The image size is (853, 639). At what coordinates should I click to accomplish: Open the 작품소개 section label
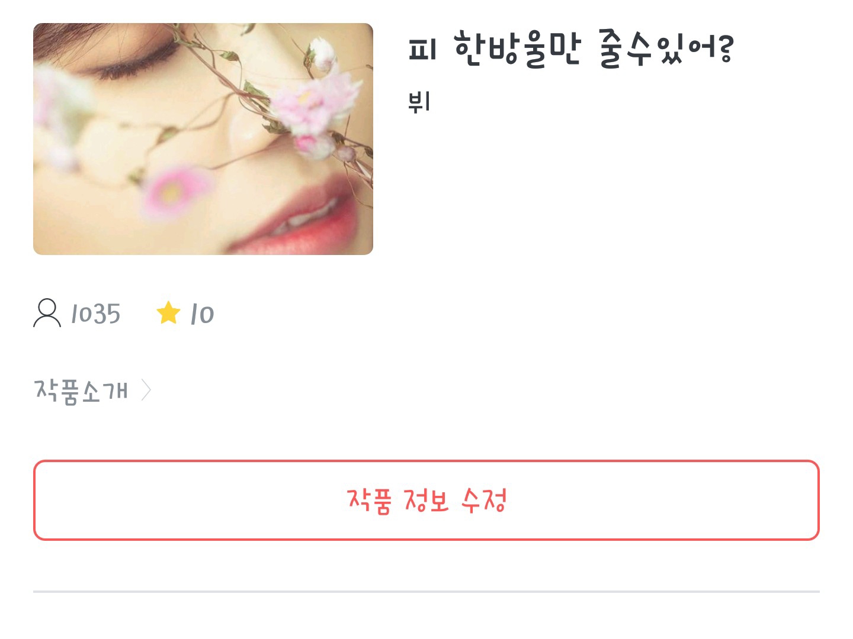[x=81, y=391]
